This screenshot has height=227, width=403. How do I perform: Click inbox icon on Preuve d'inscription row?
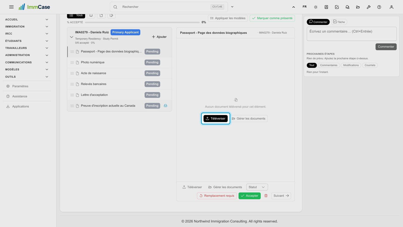click(165, 106)
